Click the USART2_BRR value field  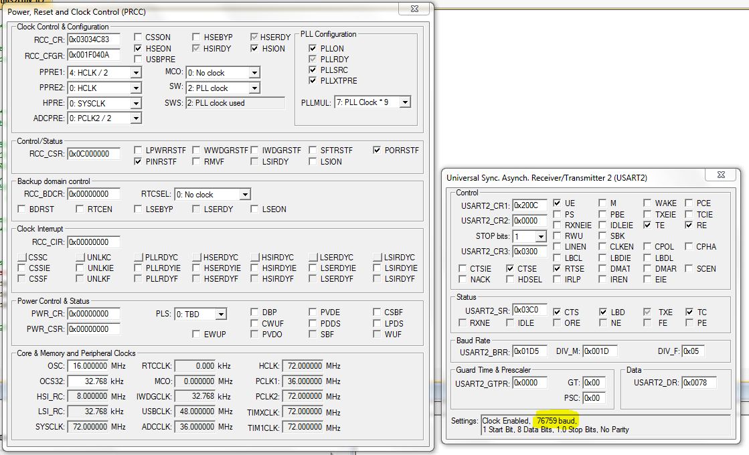(530, 351)
